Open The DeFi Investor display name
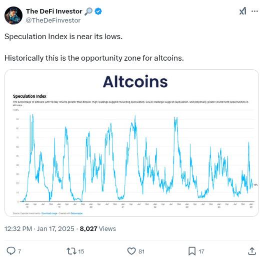The width and height of the screenshot is (265, 259). point(54,12)
